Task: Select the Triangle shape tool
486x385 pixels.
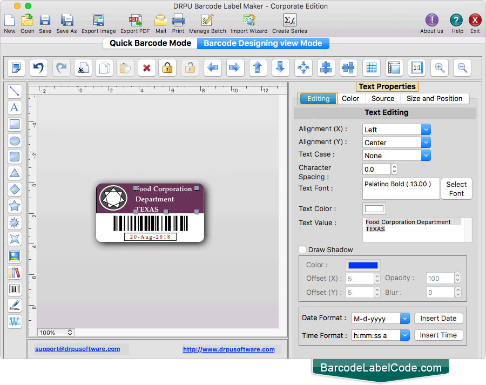Action: 15,173
